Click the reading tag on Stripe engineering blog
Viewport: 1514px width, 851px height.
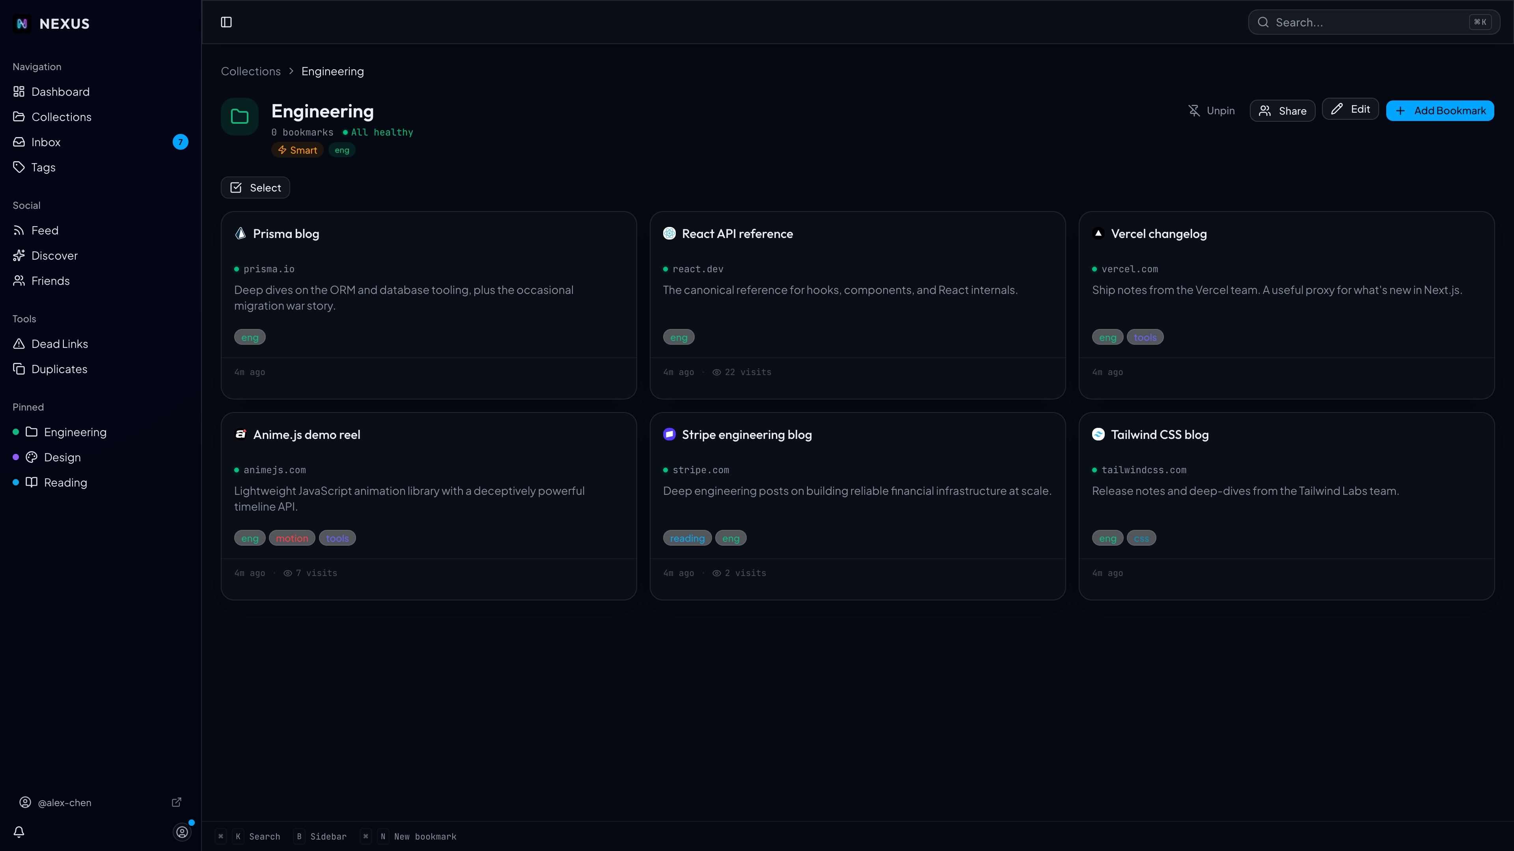point(687,538)
